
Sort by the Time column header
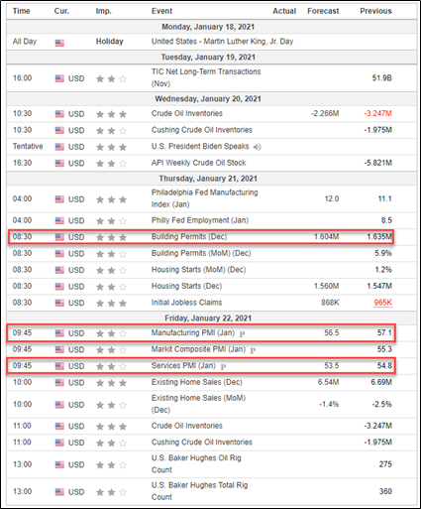22,11
